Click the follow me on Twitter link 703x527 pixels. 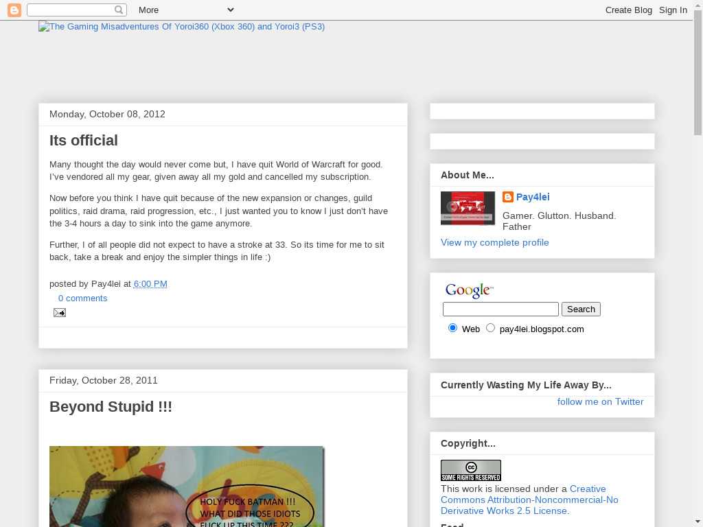(x=600, y=402)
